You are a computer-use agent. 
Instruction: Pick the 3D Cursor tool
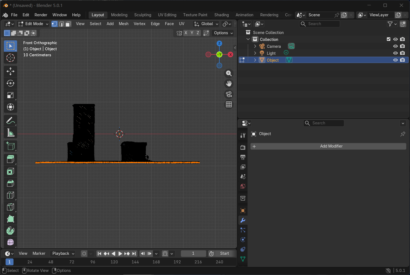tap(10, 58)
